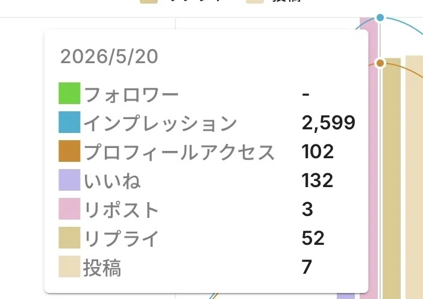Click the リプライ count 52
423x299 pixels.
coord(313,238)
